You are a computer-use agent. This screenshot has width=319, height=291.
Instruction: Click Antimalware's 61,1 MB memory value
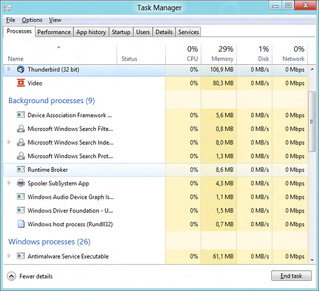point(223,256)
